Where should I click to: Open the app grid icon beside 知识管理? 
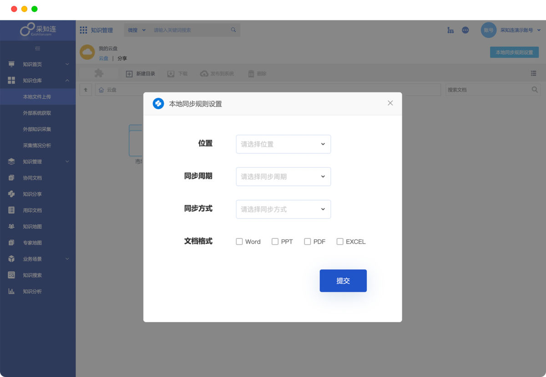83,30
